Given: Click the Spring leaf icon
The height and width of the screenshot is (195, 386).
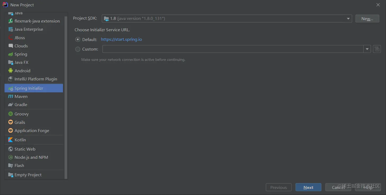Looking at the screenshot, I should click(11, 54).
